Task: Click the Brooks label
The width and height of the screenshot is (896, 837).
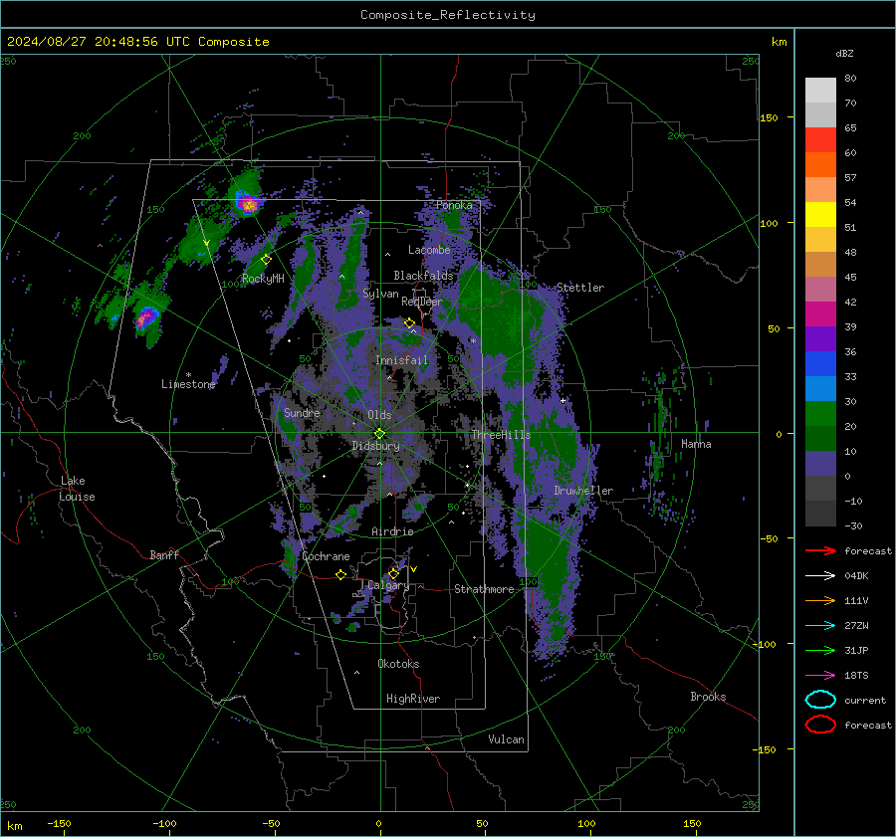Action: click(708, 697)
